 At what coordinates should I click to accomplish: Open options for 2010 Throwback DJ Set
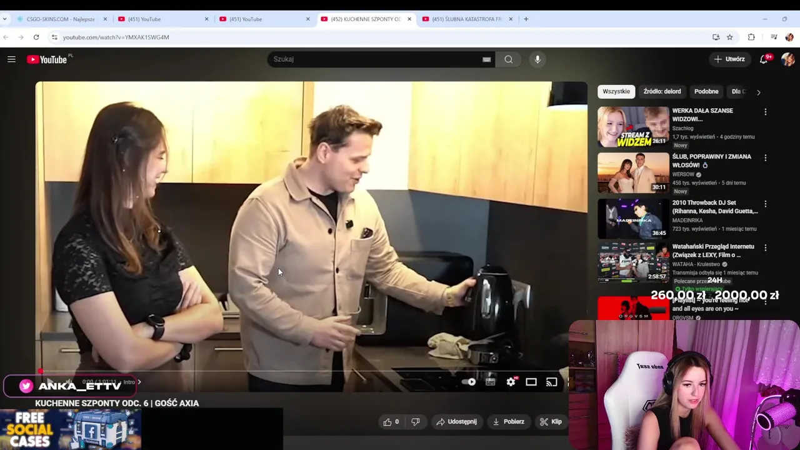[x=766, y=204]
